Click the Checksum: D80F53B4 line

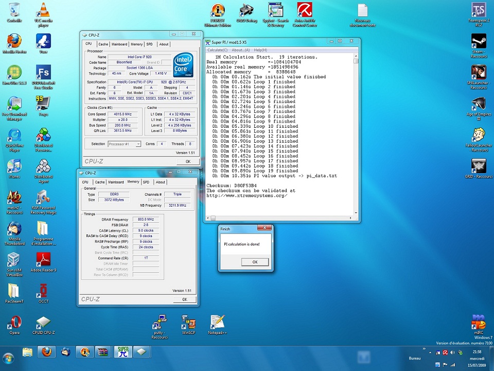232,185
